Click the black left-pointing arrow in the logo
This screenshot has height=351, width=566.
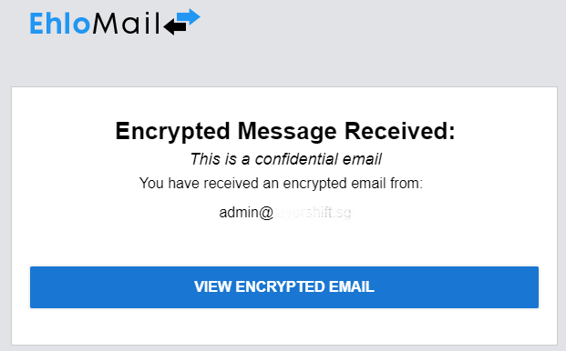pos(175,27)
